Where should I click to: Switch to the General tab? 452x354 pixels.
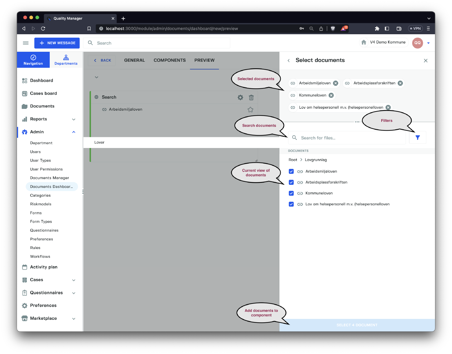(134, 60)
